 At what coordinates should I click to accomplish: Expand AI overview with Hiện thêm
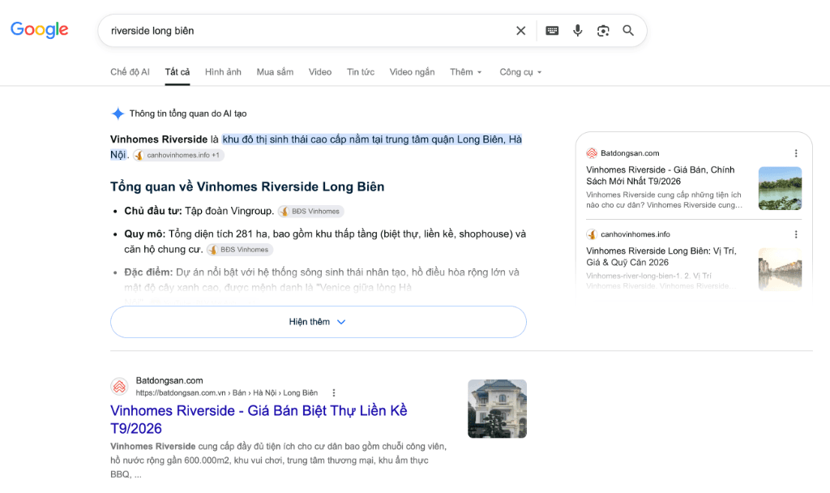pos(318,322)
